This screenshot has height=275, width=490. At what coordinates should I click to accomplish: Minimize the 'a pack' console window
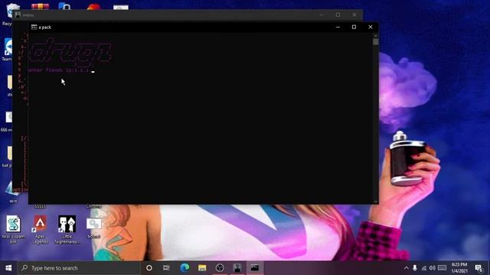(338, 27)
